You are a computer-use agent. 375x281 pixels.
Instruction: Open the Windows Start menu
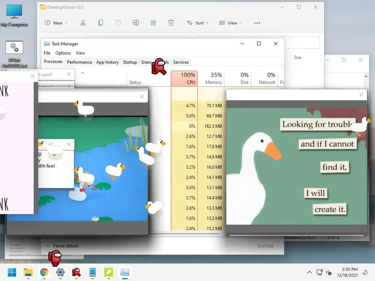pyautogui.click(x=12, y=272)
